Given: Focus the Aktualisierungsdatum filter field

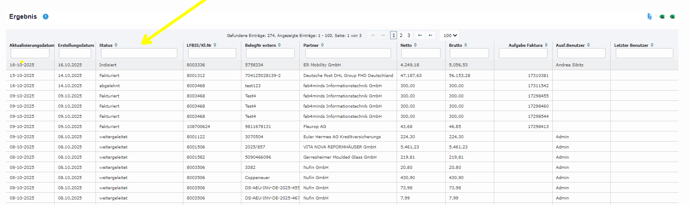Looking at the screenshot, I should [30, 53].
